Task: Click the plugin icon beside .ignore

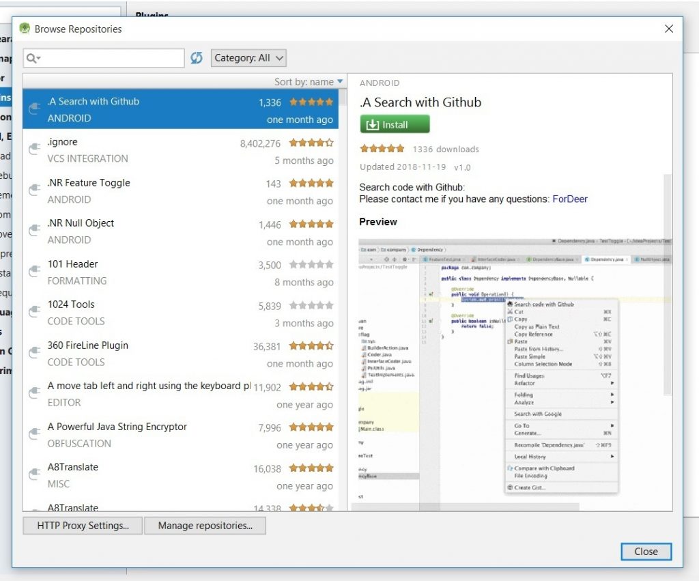Action: tap(34, 150)
